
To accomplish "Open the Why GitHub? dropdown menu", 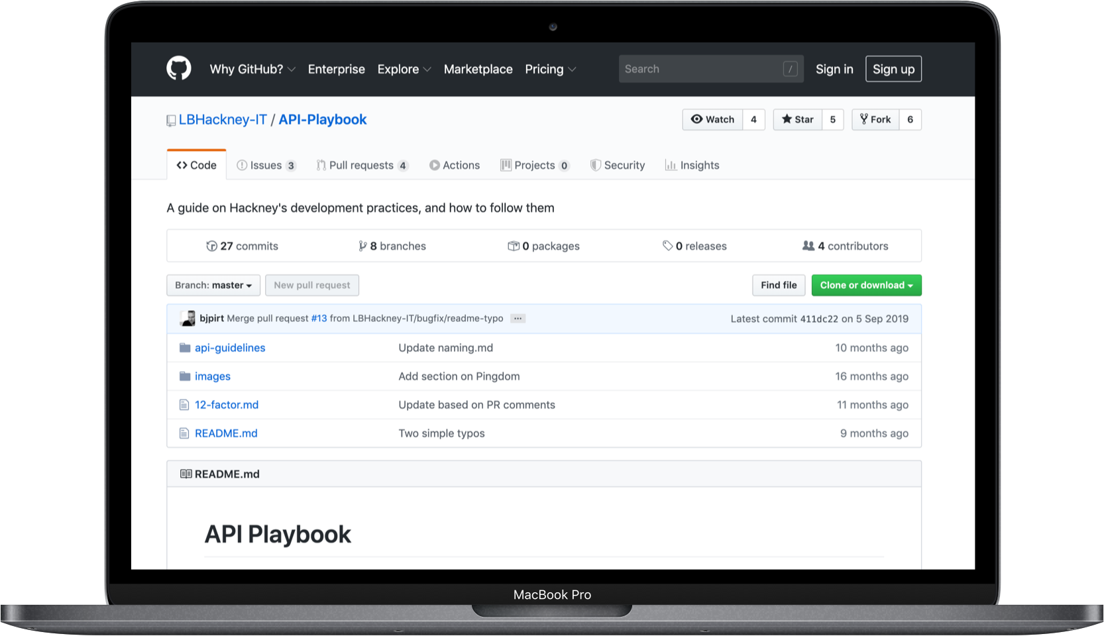I will (x=252, y=69).
